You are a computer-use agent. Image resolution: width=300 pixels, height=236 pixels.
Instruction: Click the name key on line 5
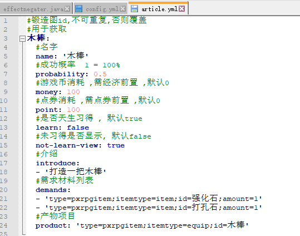[45, 56]
